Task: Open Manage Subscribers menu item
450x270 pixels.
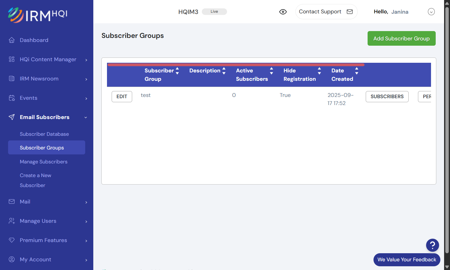Action: tap(44, 162)
